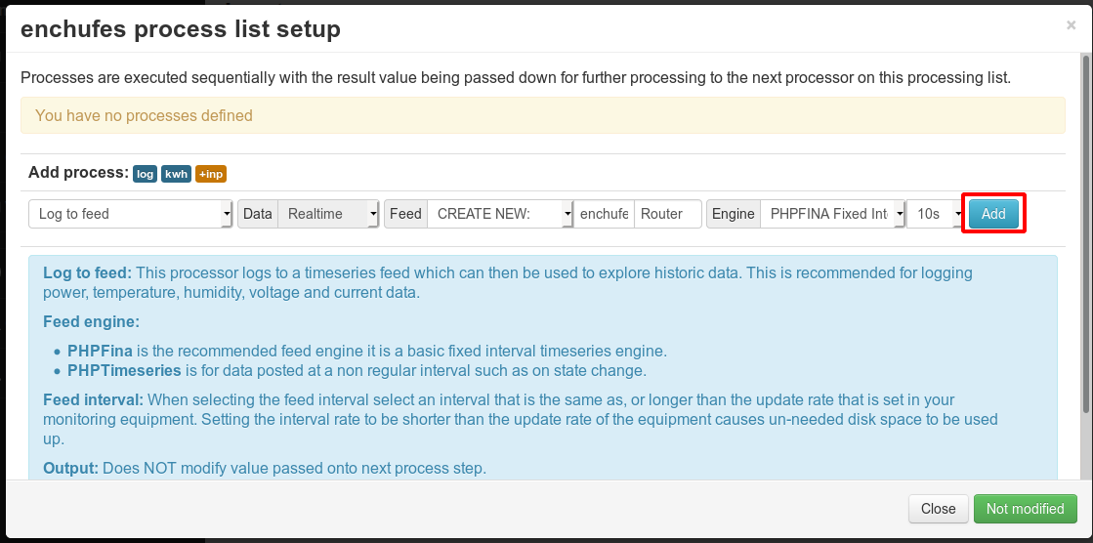The height and width of the screenshot is (543, 1093).
Task: Click the Close button in the footer
Action: (x=938, y=509)
